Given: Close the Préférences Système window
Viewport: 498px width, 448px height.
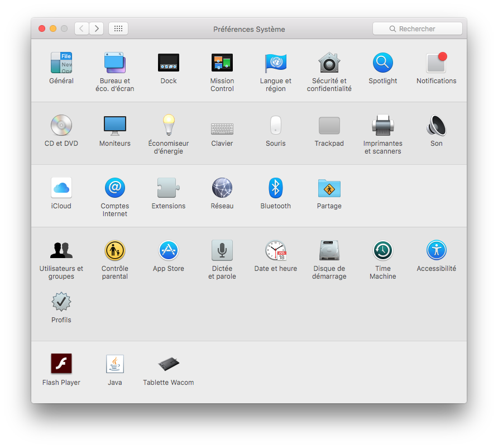Looking at the screenshot, I should (x=42, y=28).
